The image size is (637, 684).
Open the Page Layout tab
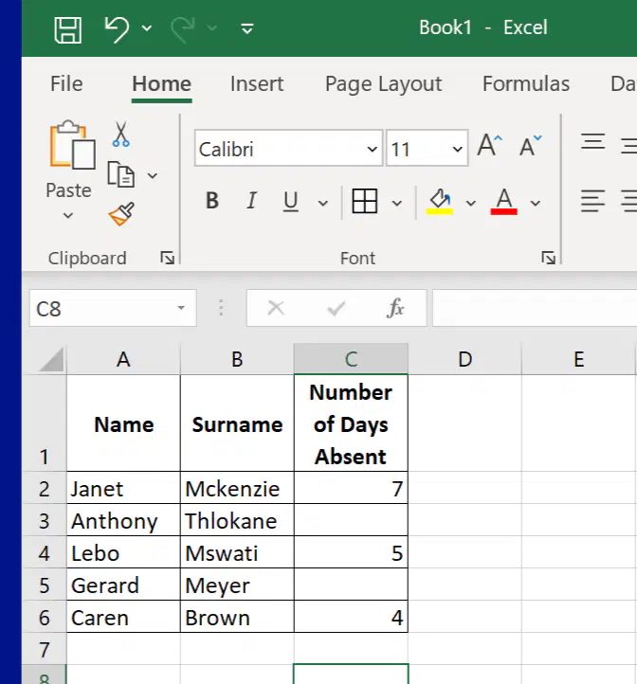pyautogui.click(x=383, y=83)
